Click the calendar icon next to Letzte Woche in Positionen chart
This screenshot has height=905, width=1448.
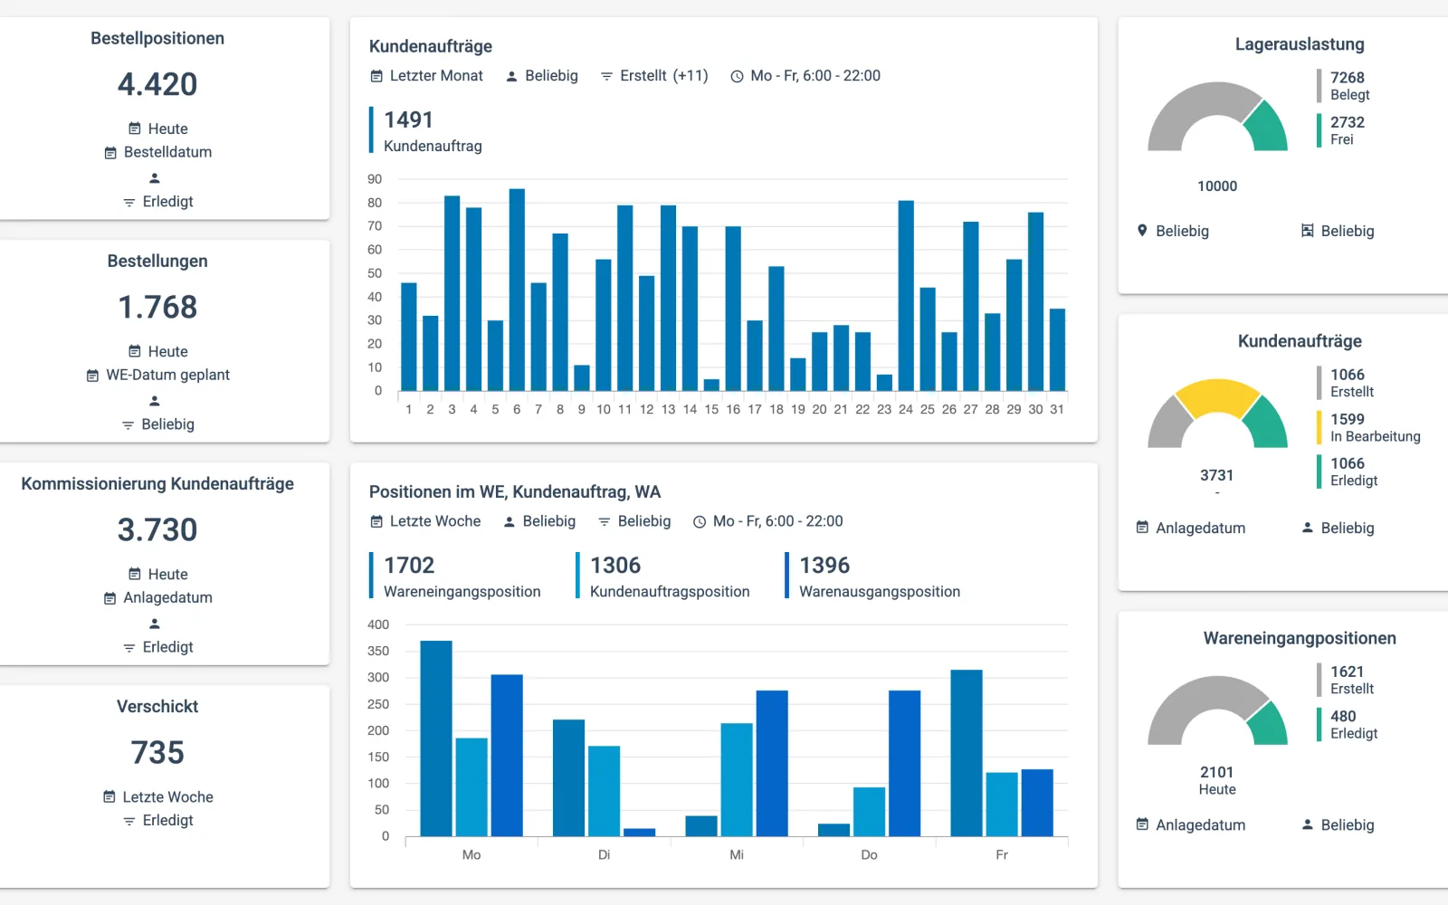(376, 521)
